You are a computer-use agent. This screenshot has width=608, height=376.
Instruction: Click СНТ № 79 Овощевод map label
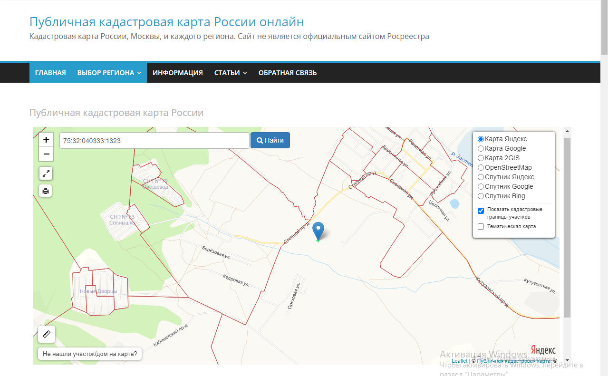155,184
